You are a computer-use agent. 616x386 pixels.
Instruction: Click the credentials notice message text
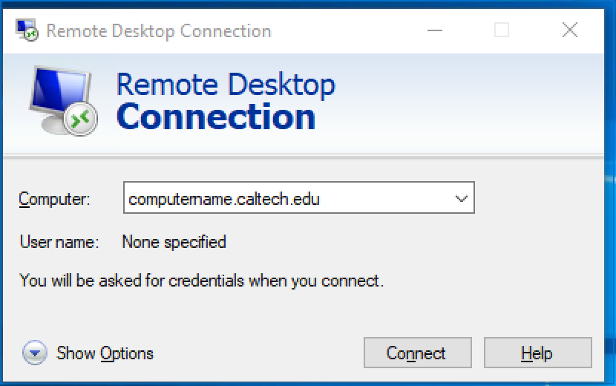pyautogui.click(x=201, y=281)
